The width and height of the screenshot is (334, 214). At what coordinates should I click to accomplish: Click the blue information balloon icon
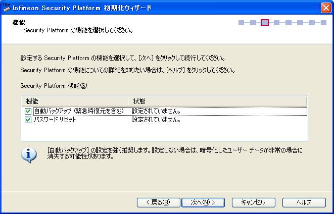tap(29, 155)
